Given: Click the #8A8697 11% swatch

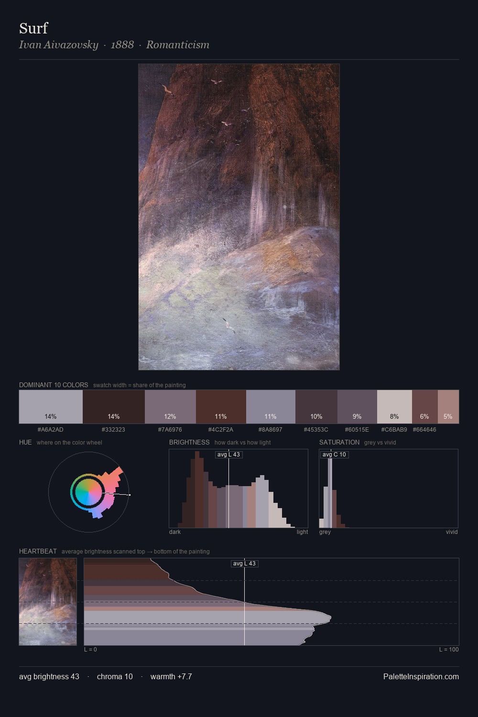Looking at the screenshot, I should coord(271,407).
